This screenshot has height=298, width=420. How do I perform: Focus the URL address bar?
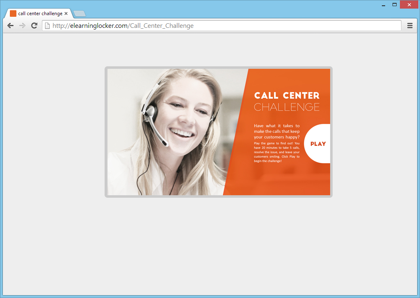(x=221, y=26)
